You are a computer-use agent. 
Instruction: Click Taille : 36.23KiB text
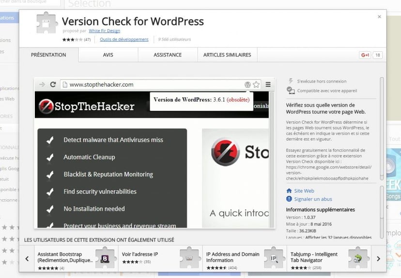pyautogui.click(x=301, y=231)
